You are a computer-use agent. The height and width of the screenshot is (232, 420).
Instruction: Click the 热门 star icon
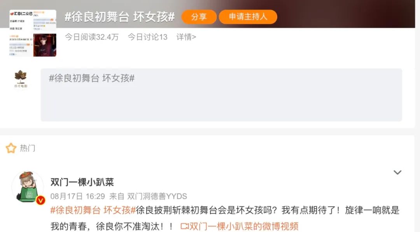[11, 148]
